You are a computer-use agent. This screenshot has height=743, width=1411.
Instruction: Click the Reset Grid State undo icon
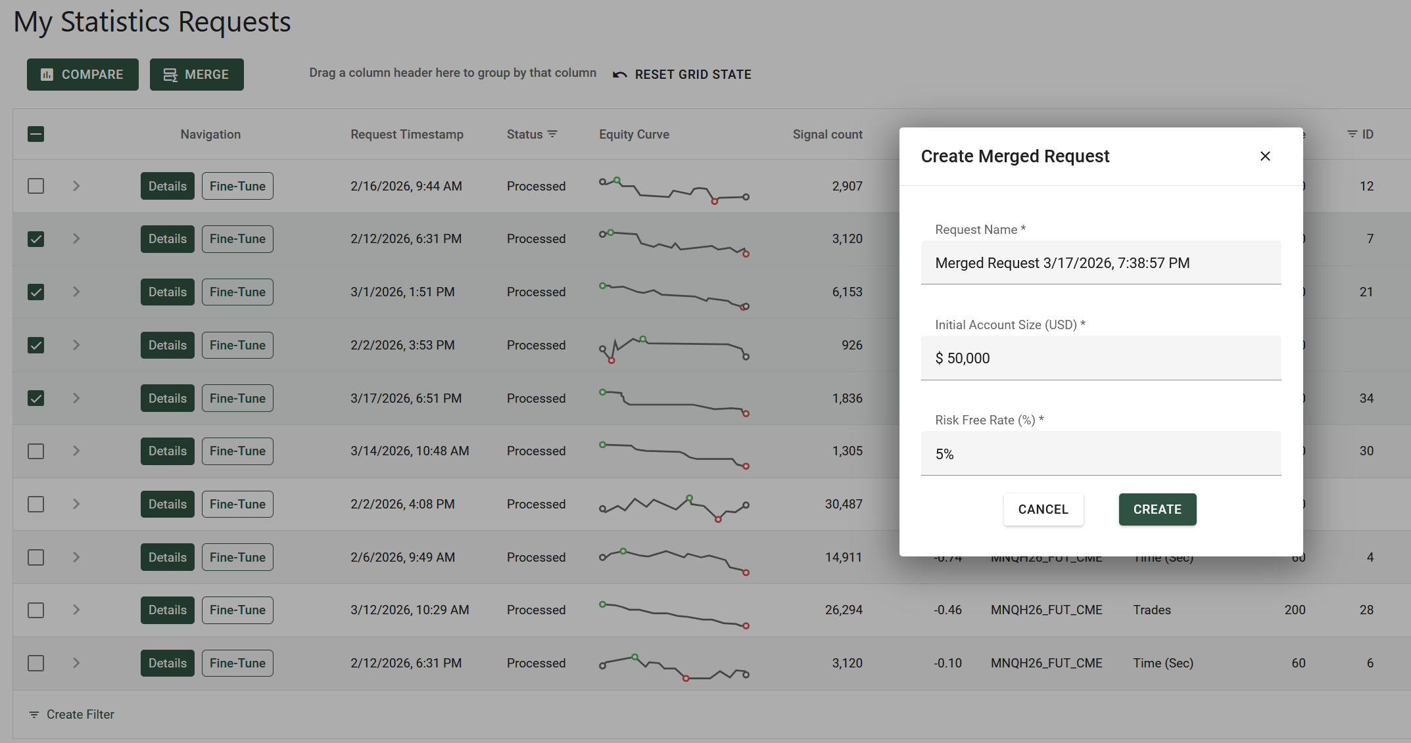(619, 75)
